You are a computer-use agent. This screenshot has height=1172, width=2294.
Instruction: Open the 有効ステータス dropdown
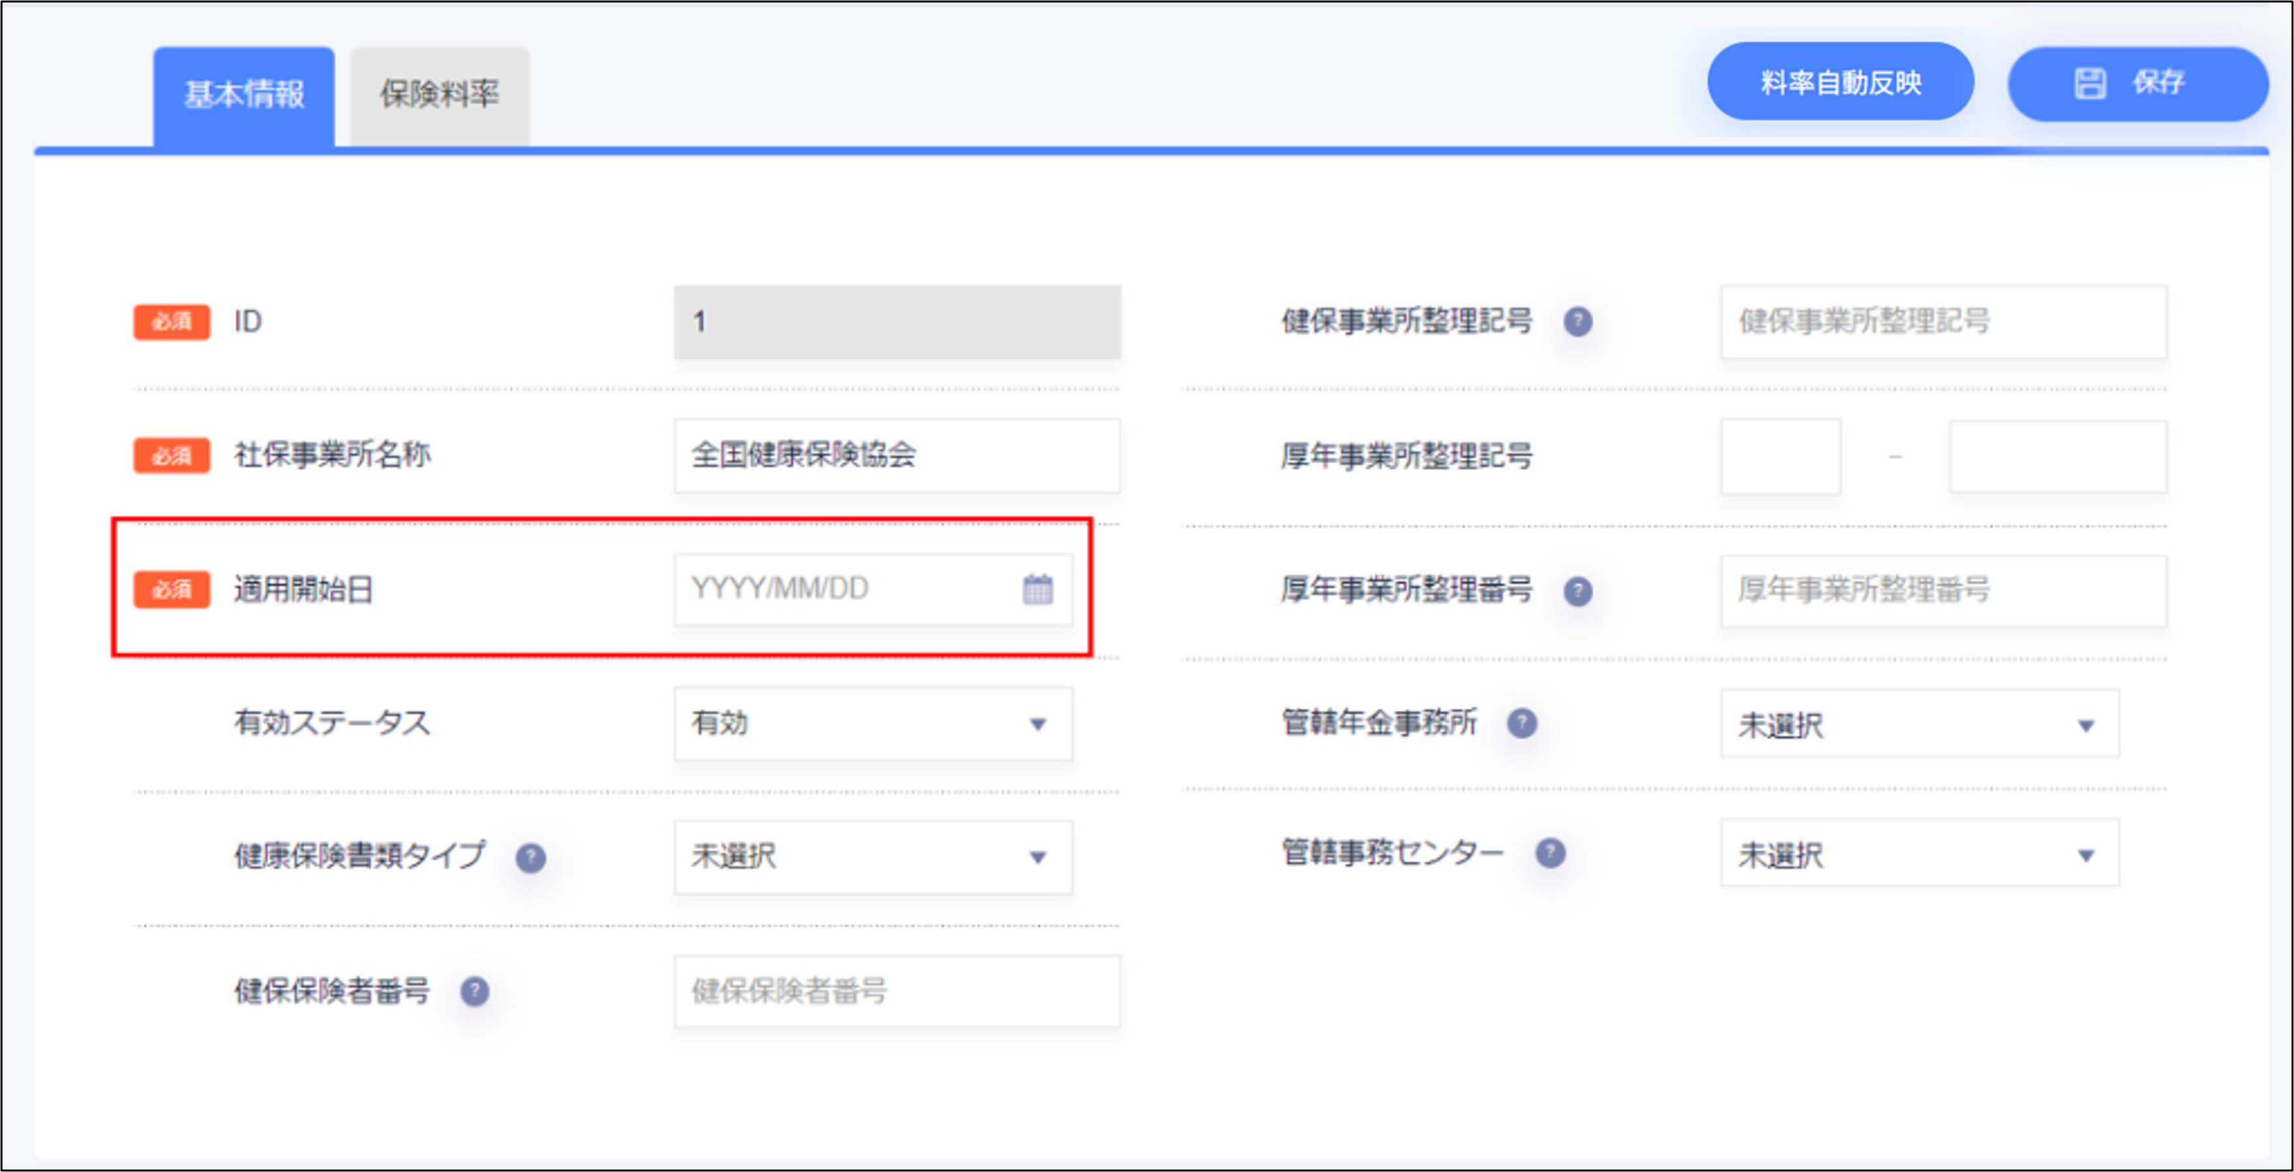tap(873, 723)
